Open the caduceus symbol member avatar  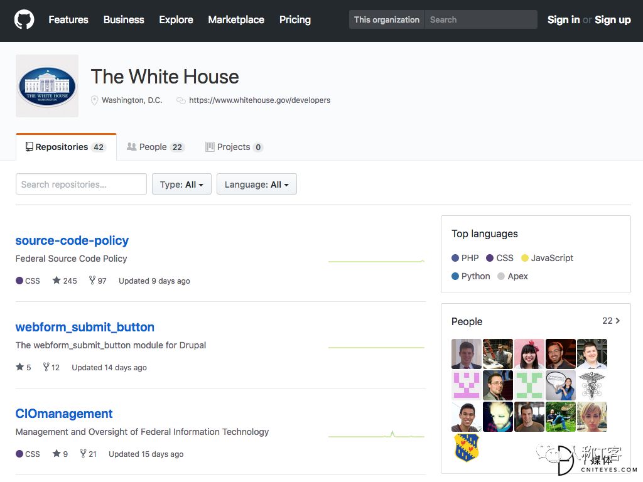coord(592,385)
